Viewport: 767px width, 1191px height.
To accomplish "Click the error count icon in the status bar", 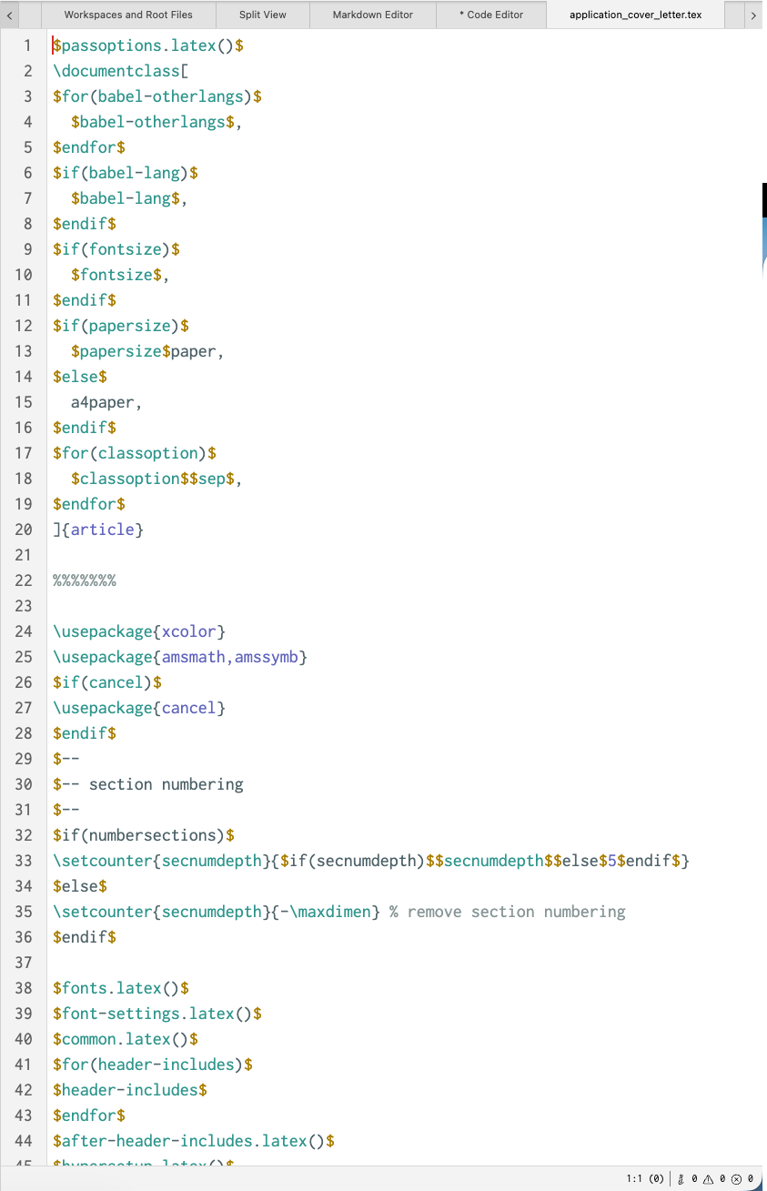I will pyautogui.click(x=736, y=1178).
